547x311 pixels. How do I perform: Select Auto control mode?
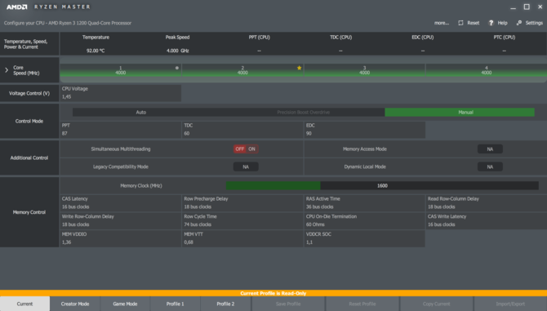point(141,113)
